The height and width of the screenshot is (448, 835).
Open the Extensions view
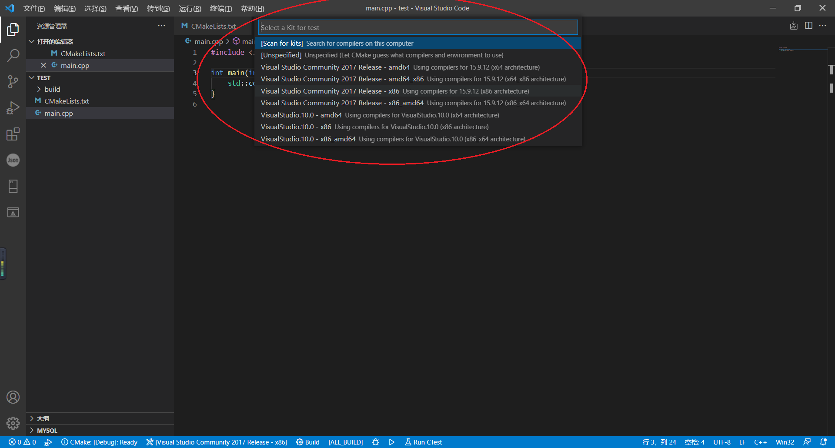[13, 134]
